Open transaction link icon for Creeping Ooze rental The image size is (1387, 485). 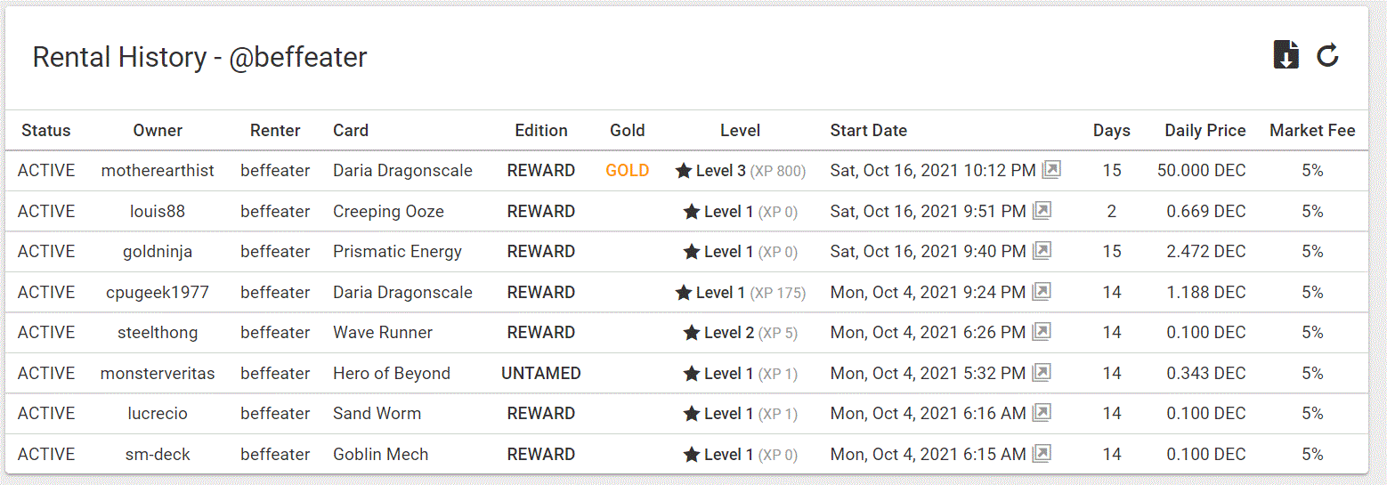(1042, 211)
